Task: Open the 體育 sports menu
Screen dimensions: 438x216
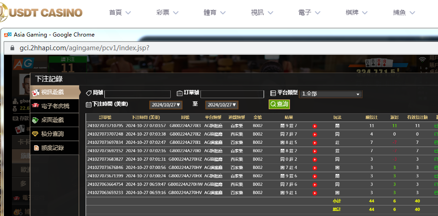Action: pos(216,12)
